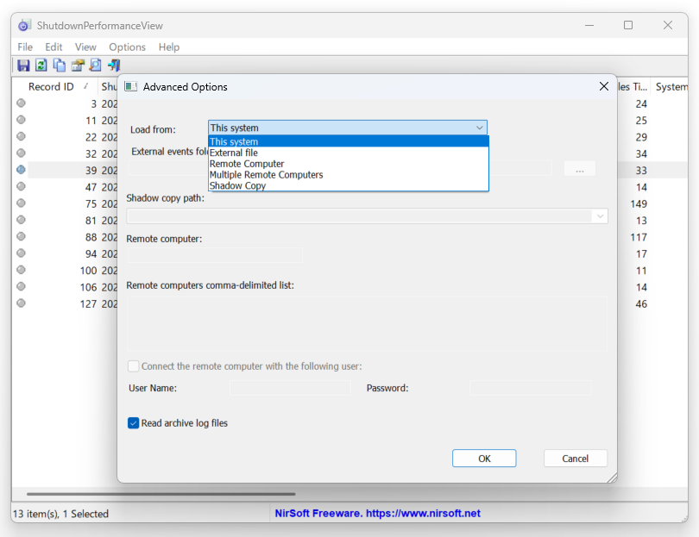This screenshot has height=537, width=699.
Task: Click the status icon of record 75
Action: click(21, 203)
